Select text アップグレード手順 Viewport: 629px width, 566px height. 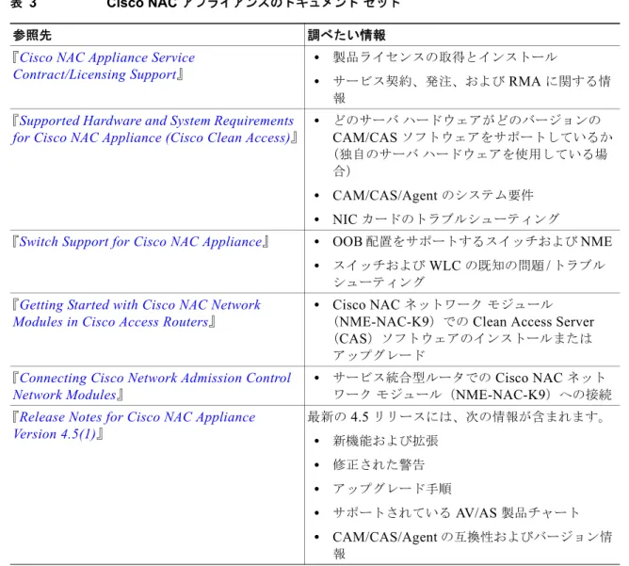(x=392, y=489)
